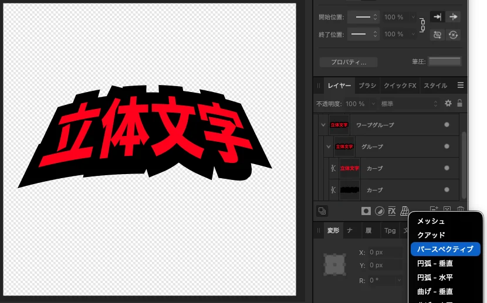Click the swap start and end arrowheads icon

[437, 35]
